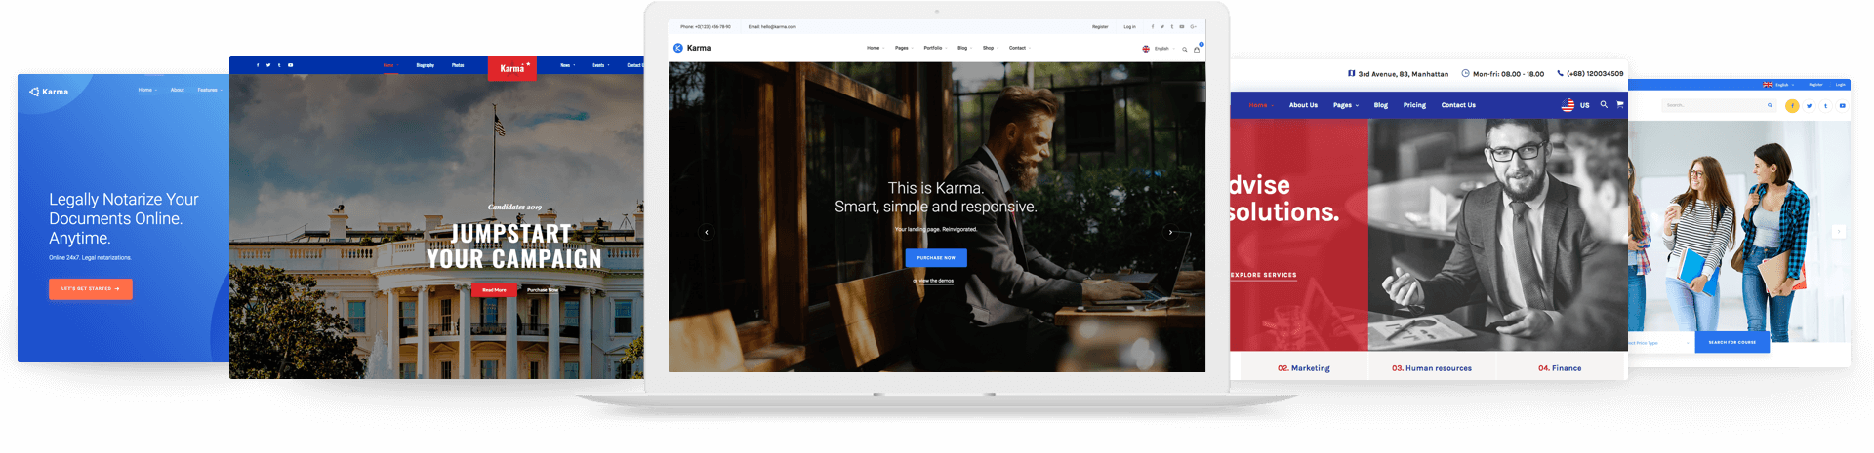Click Log in link in laptop top bar

point(1129,27)
